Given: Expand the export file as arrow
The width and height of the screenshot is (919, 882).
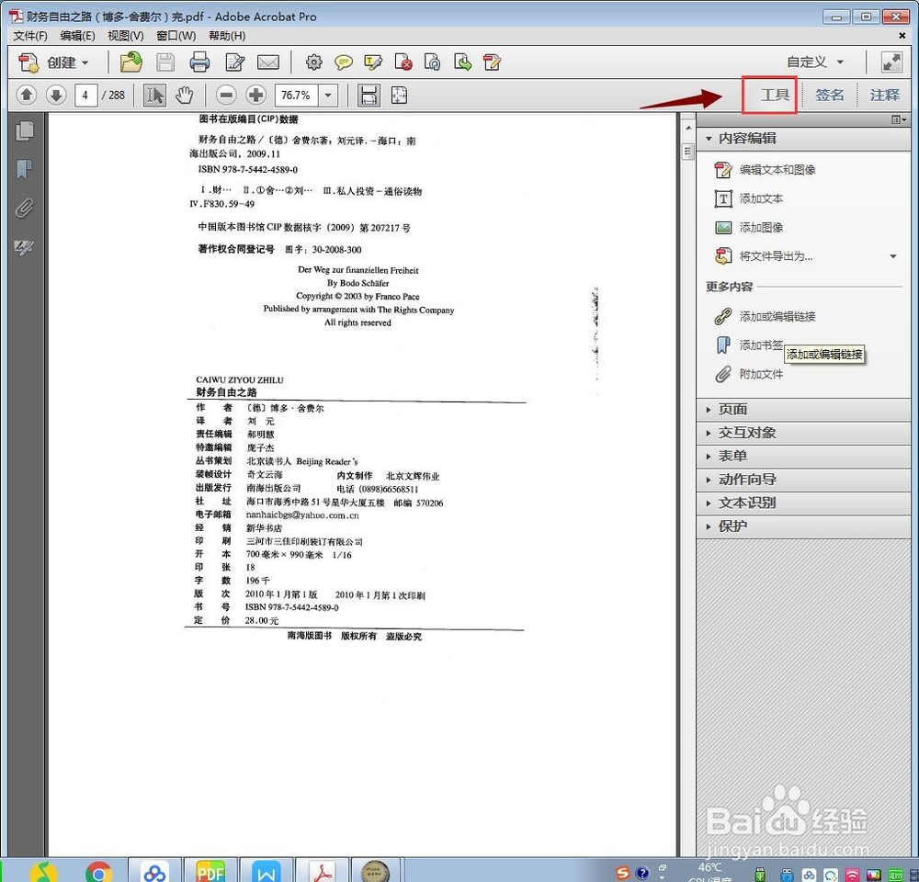Looking at the screenshot, I should pyautogui.click(x=893, y=256).
